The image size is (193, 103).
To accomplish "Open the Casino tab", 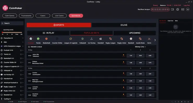I will [43, 16].
